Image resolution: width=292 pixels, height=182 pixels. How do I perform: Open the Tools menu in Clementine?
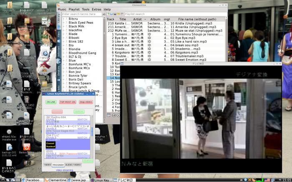pyautogui.click(x=86, y=9)
